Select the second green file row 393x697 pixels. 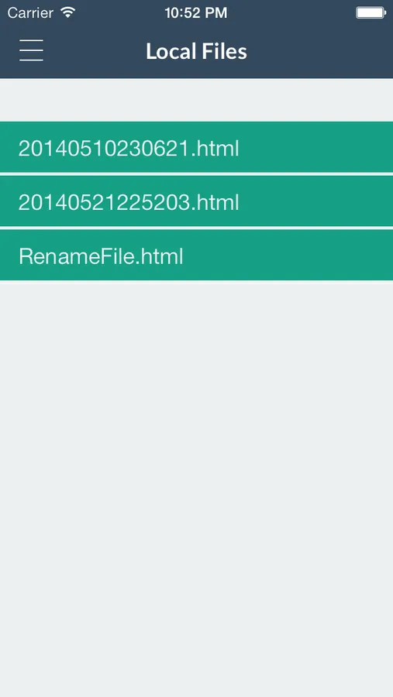(x=196, y=201)
